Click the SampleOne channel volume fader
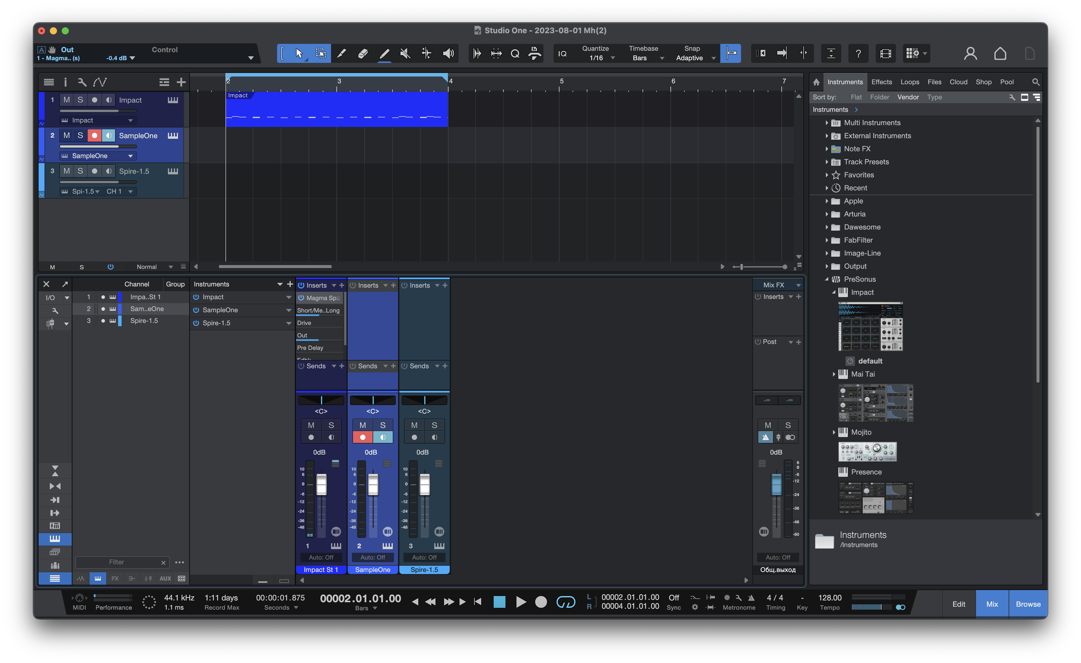Screen dimensions: 1081x663 click(373, 485)
